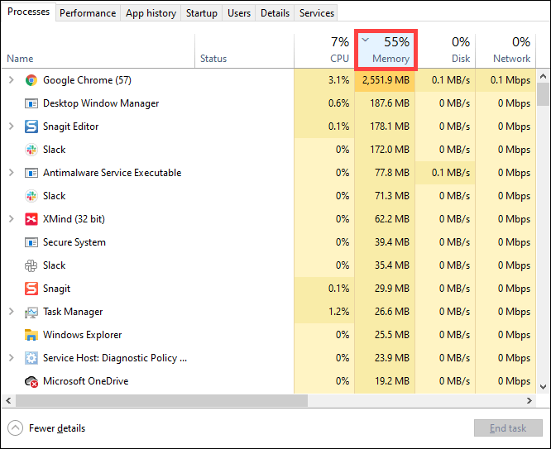Select the Microsoft OneDrive process name
Image resolution: width=551 pixels, height=449 pixels.
click(x=85, y=381)
